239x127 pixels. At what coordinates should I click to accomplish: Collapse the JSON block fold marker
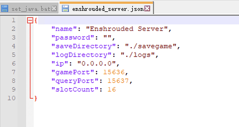coord(30,20)
